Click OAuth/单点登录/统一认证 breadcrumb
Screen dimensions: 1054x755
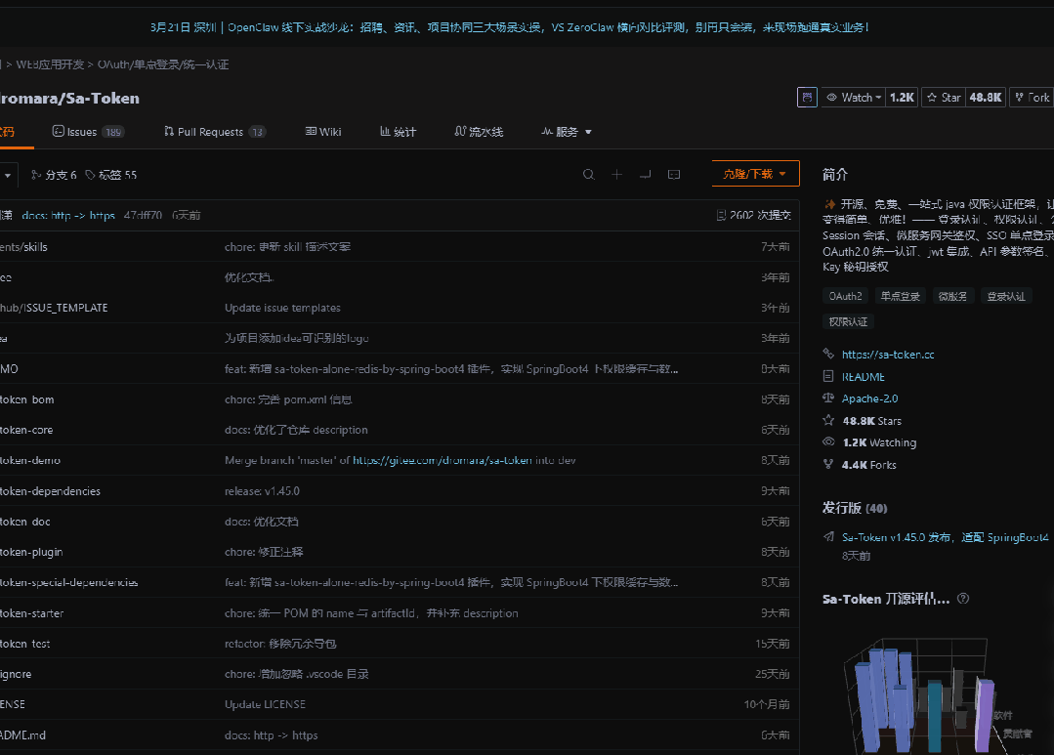163,64
